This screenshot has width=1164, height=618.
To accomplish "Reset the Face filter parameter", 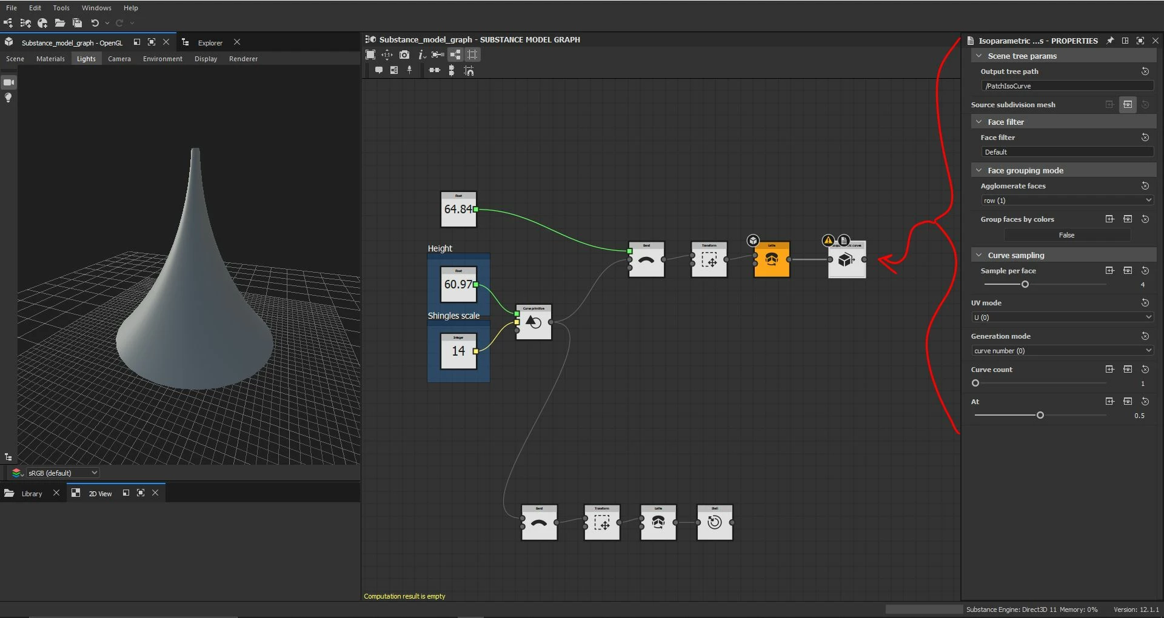I will coord(1145,138).
